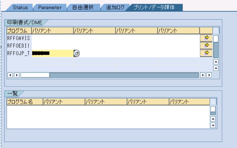Click the table settings icon in the 一覧 table
The width and height of the screenshot is (237, 148).
(x=213, y=102)
